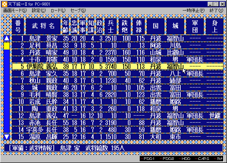Click the 武将総数 195人 status text
This screenshot has width=227, height=163.
[x=105, y=148]
